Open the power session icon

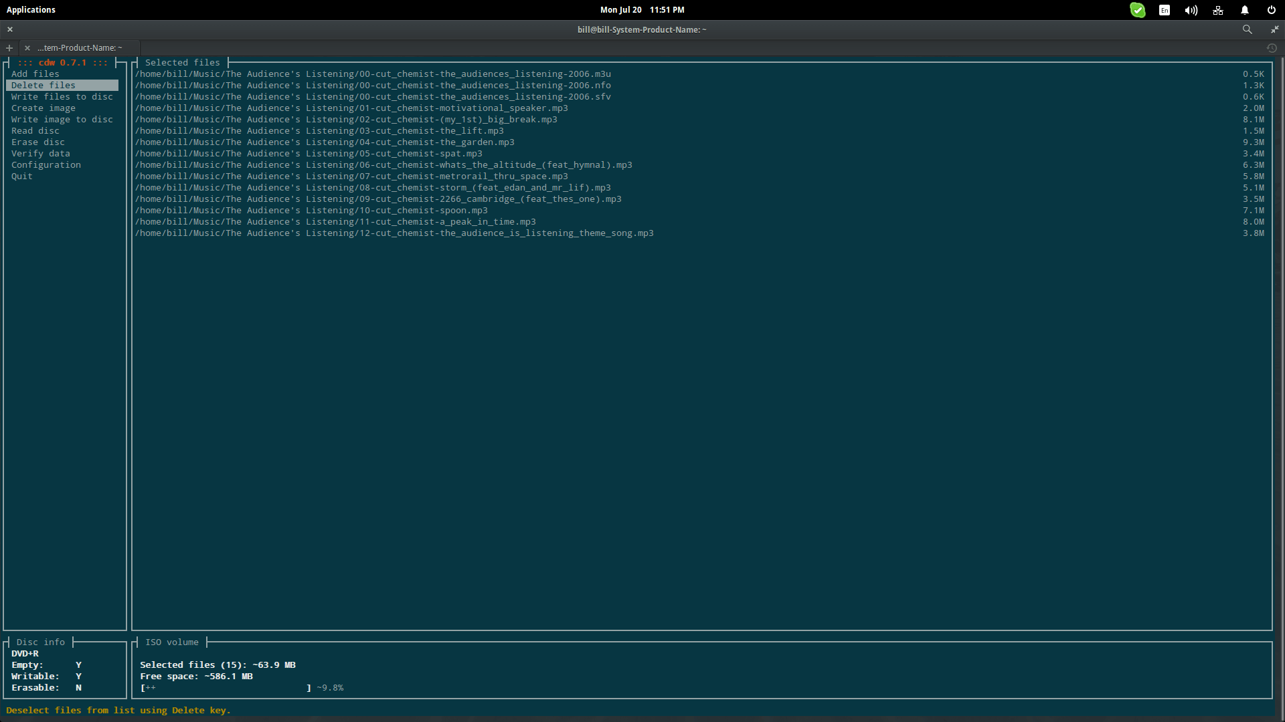point(1271,10)
